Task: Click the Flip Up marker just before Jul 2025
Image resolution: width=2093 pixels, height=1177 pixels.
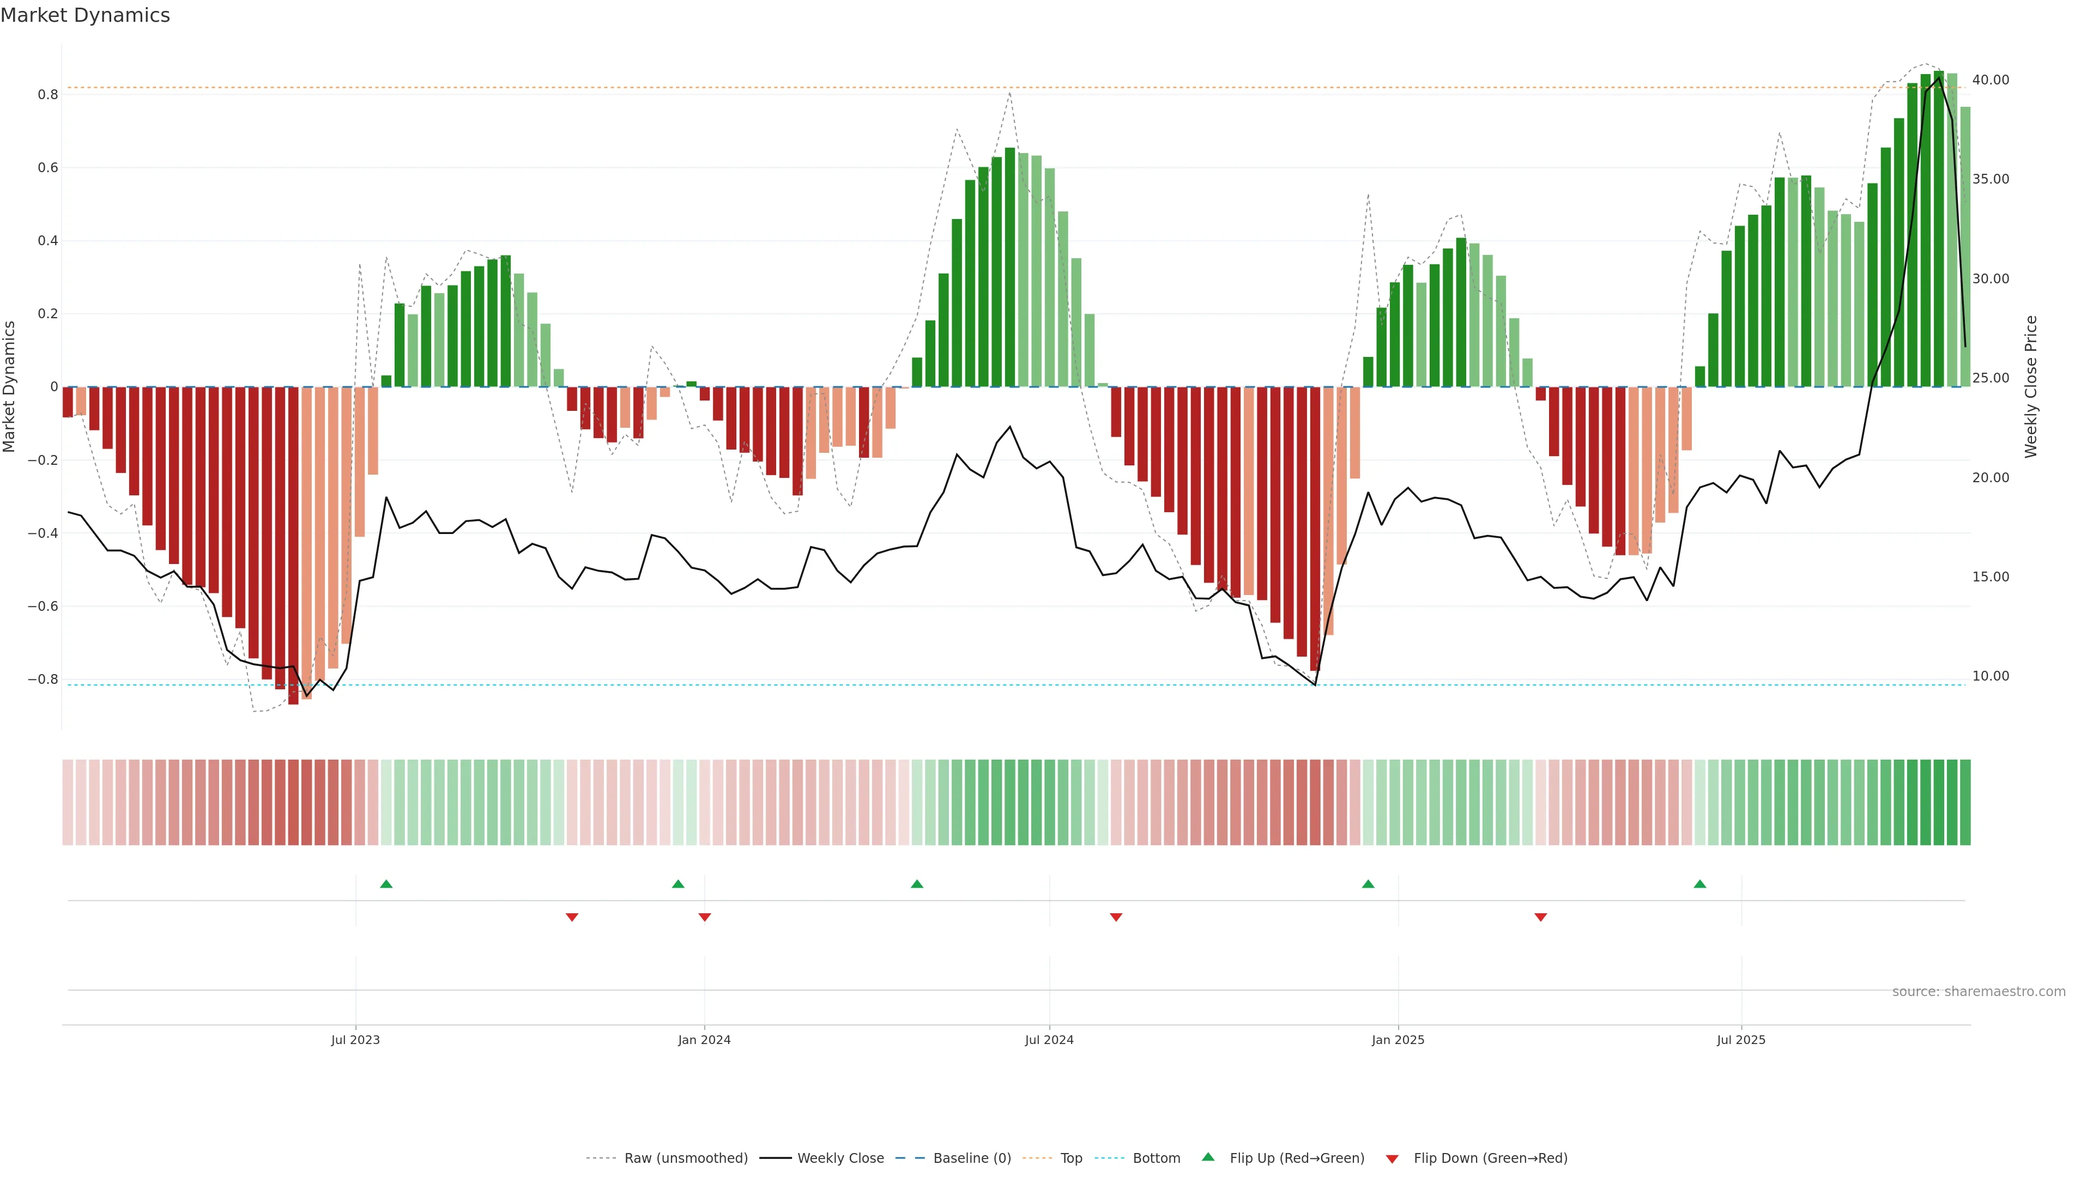Action: (x=1700, y=884)
